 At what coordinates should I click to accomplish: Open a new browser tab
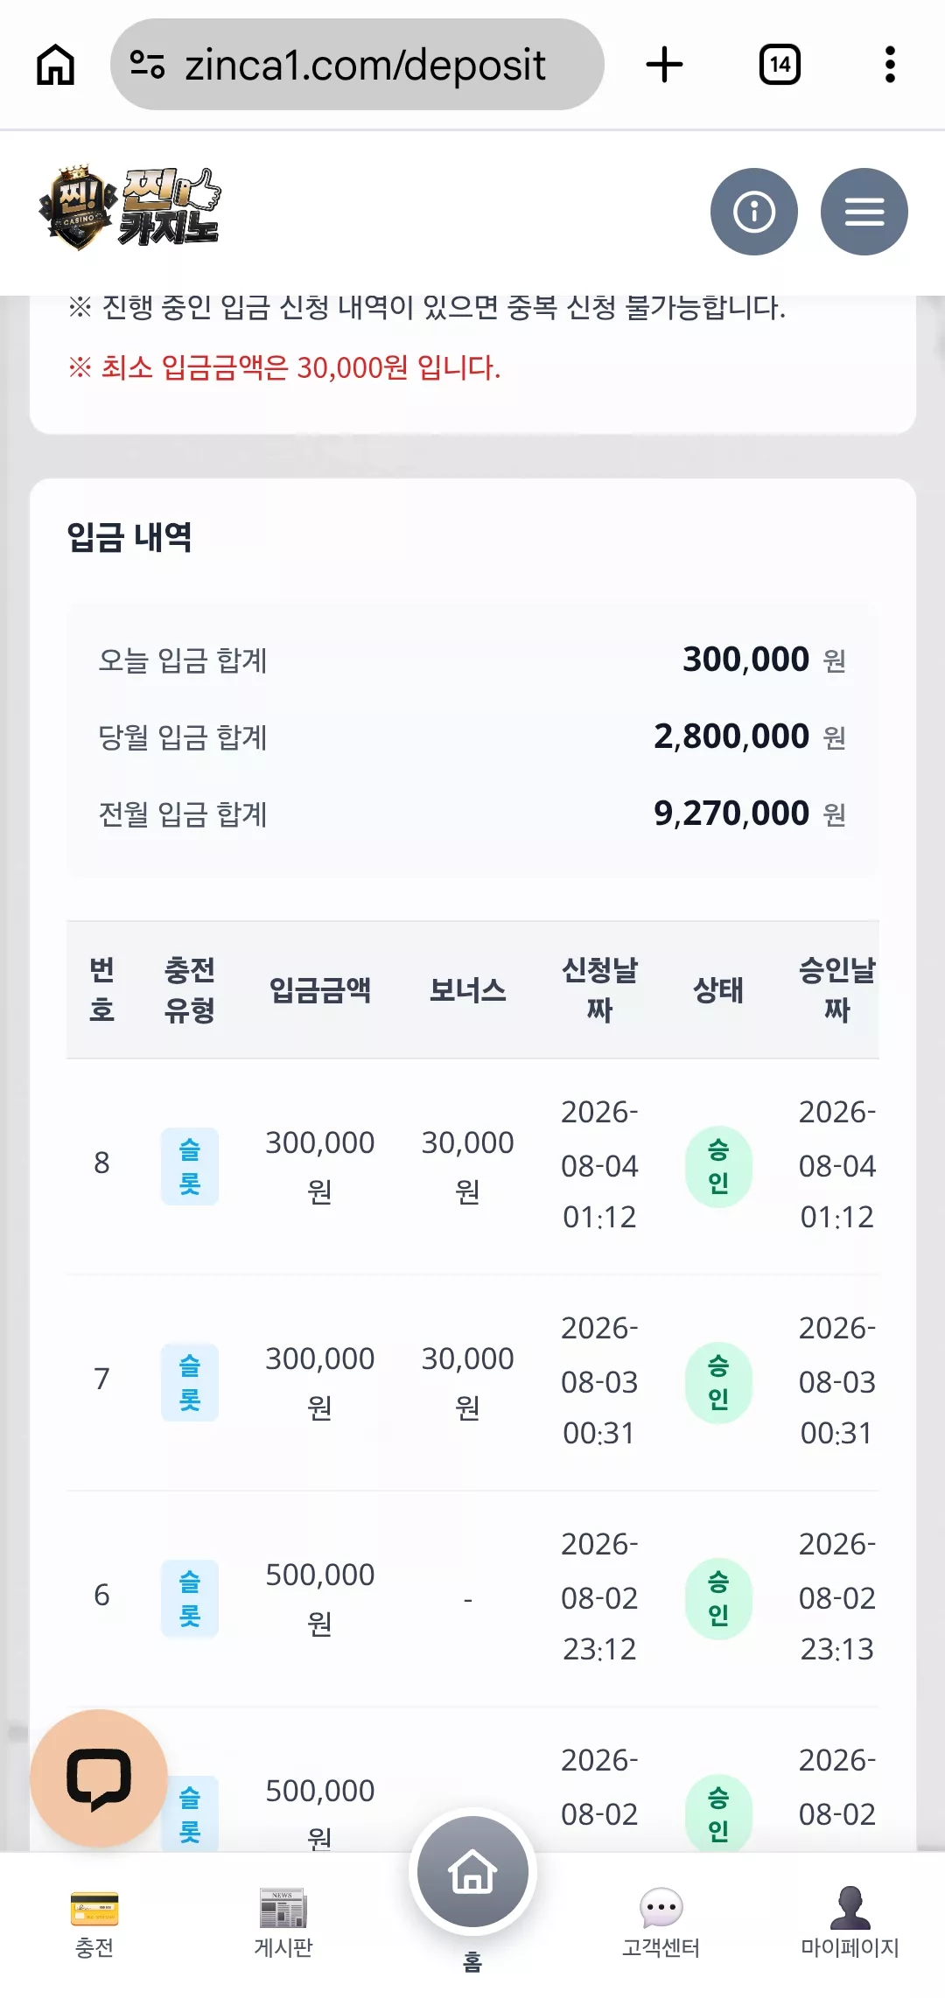pos(664,65)
